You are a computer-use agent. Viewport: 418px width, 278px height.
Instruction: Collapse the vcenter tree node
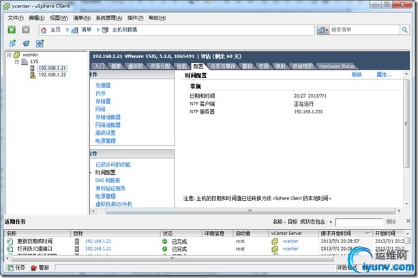(x=9, y=55)
